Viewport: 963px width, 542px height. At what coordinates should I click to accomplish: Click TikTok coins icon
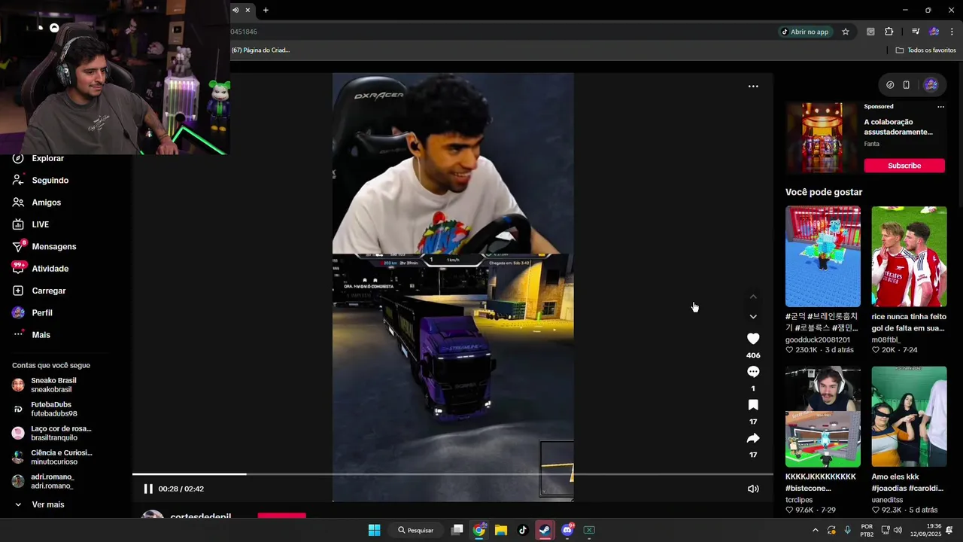pyautogui.click(x=890, y=85)
